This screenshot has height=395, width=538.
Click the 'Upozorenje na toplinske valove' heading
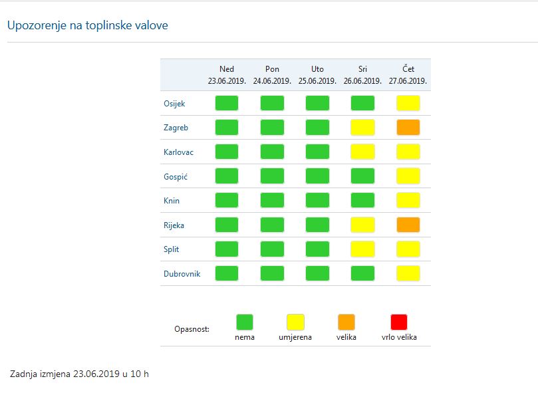coord(87,25)
